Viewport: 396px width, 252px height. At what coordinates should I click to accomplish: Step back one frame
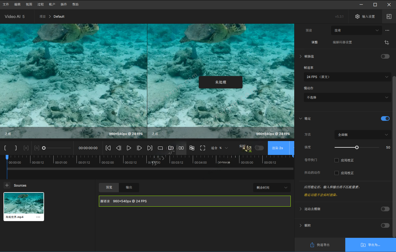pyautogui.click(x=119, y=148)
